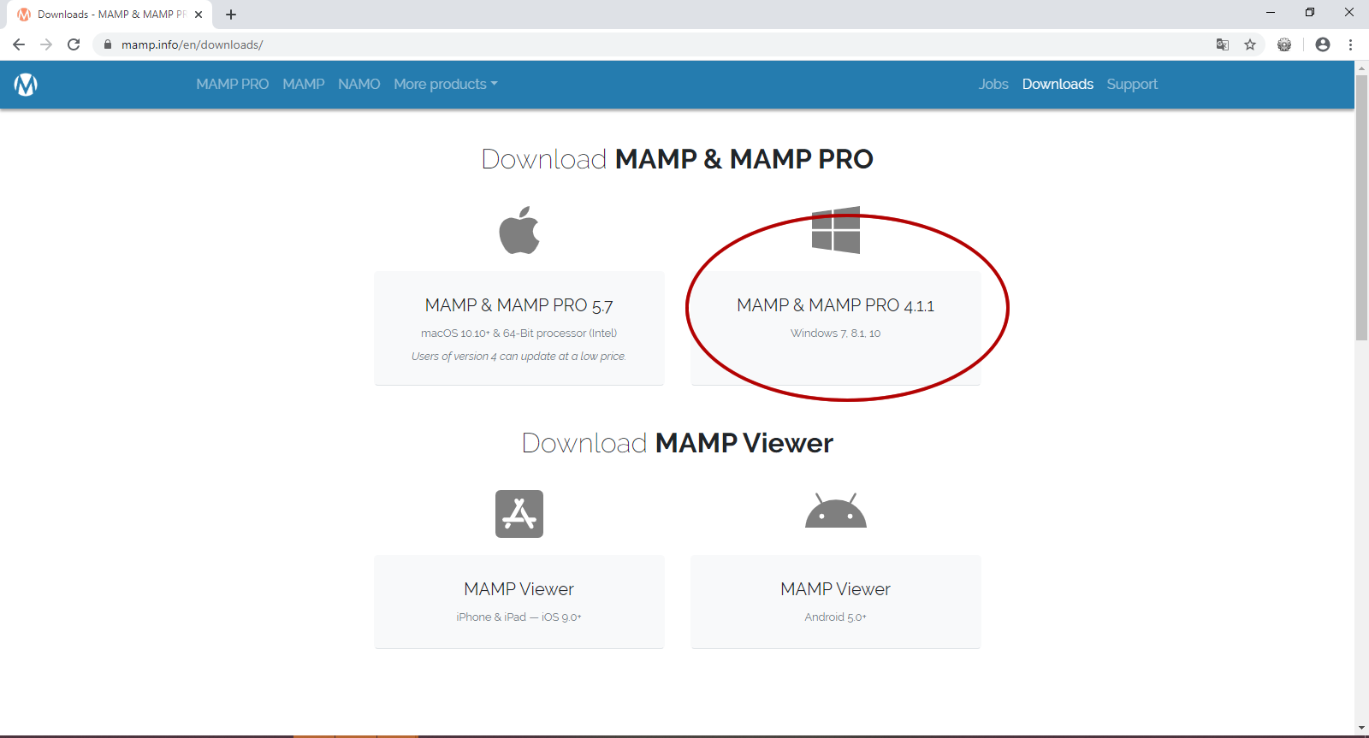Open the user profile icon
Viewport: 1369px width, 738px height.
pyautogui.click(x=1323, y=44)
